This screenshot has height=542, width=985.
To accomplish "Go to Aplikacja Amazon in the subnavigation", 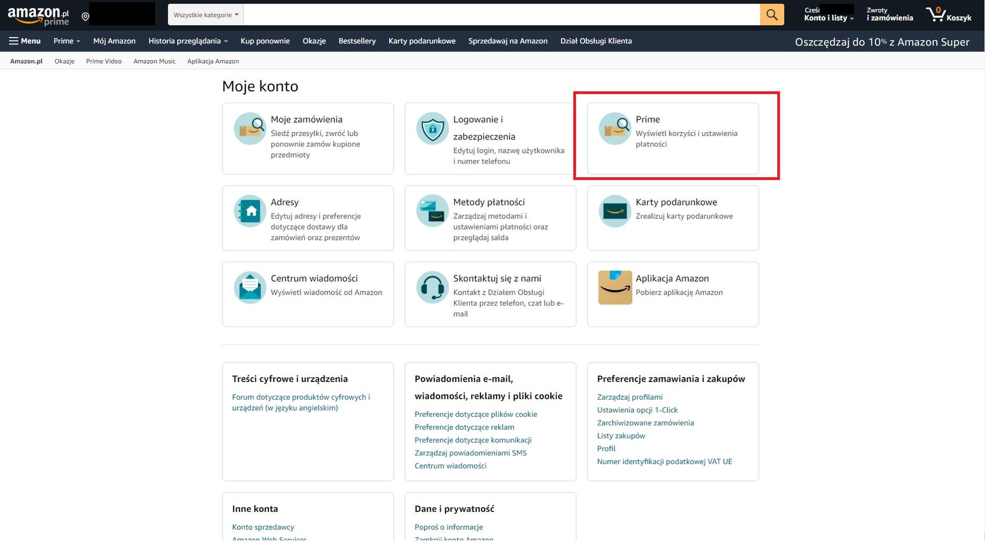I will pyautogui.click(x=213, y=61).
